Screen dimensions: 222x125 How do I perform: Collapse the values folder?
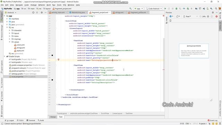tap(10, 42)
